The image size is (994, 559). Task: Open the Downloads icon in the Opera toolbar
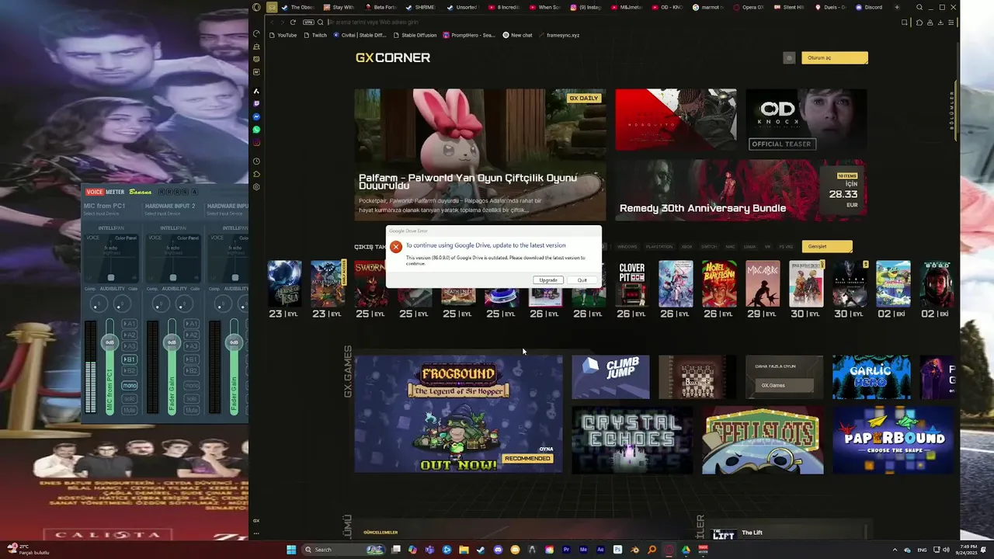click(940, 23)
